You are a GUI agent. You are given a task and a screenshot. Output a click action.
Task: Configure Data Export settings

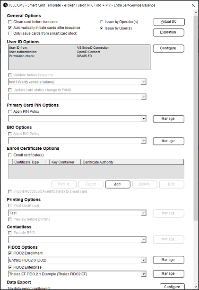(x=172, y=287)
